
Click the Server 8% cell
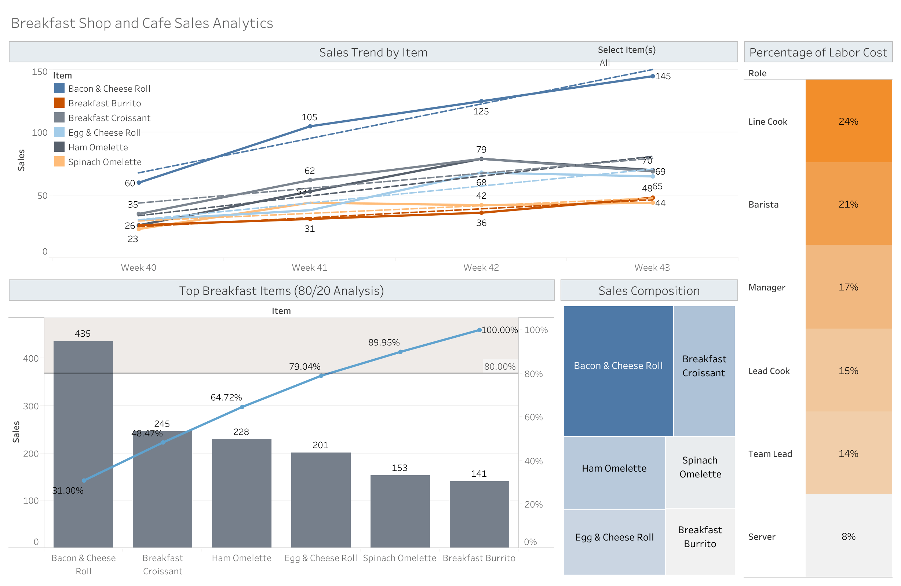point(849,536)
